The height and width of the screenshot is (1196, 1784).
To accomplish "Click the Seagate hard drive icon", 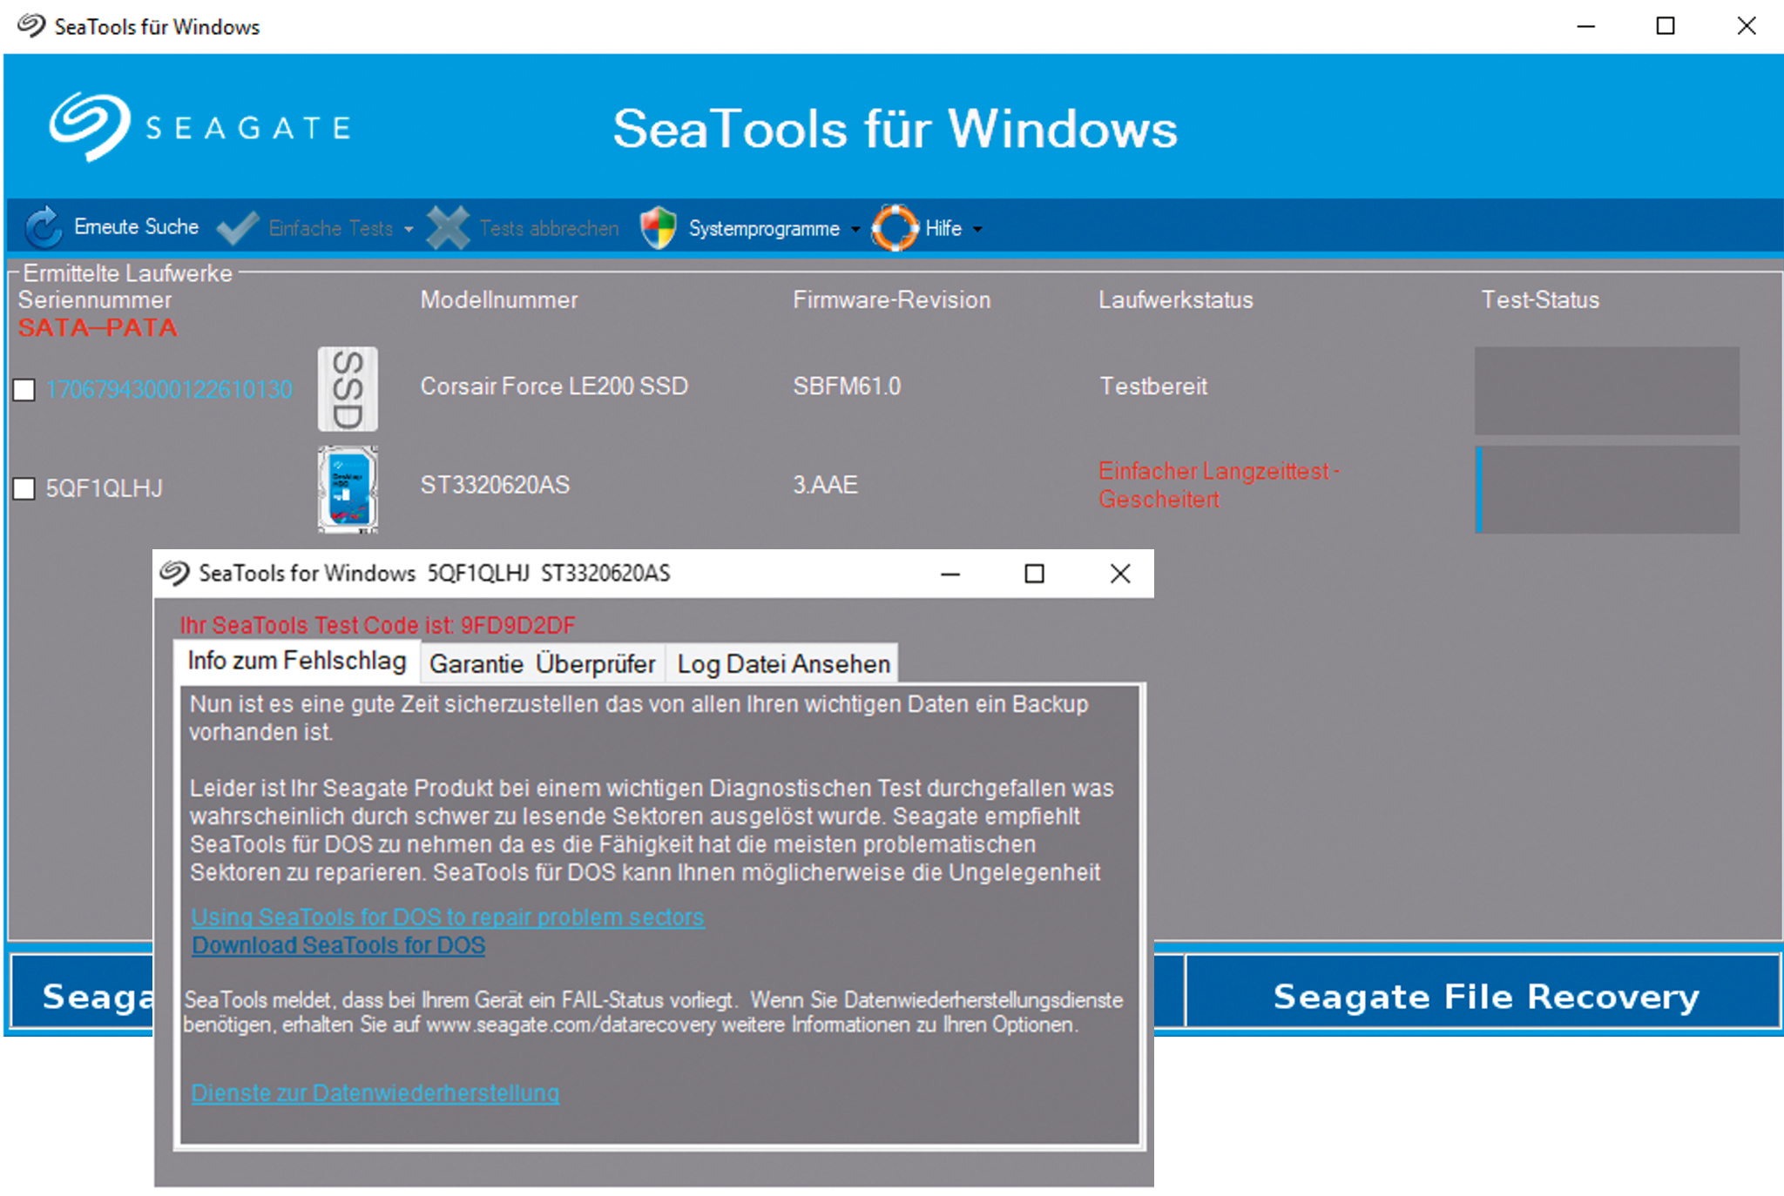I will [348, 488].
